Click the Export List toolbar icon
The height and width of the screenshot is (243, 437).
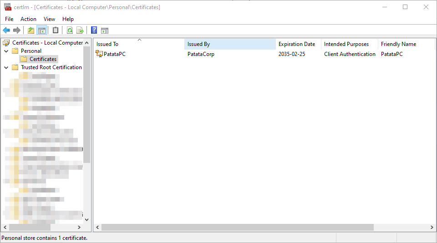(80, 30)
